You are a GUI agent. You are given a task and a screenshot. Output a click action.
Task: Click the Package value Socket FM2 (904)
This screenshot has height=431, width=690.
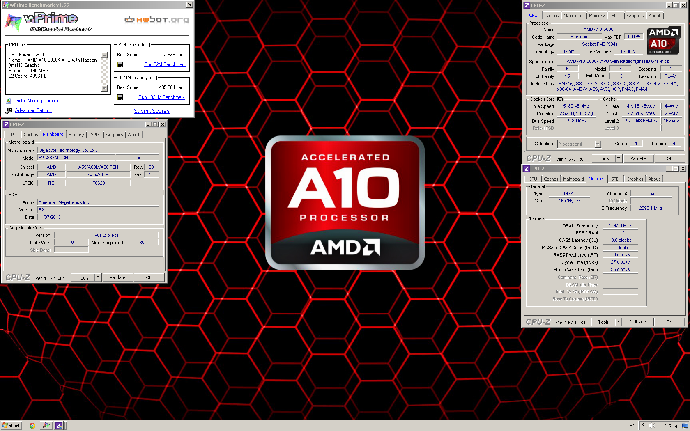tap(600, 44)
